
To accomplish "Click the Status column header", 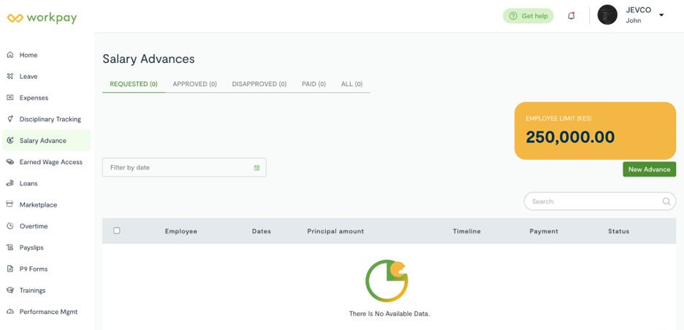I will 618,231.
